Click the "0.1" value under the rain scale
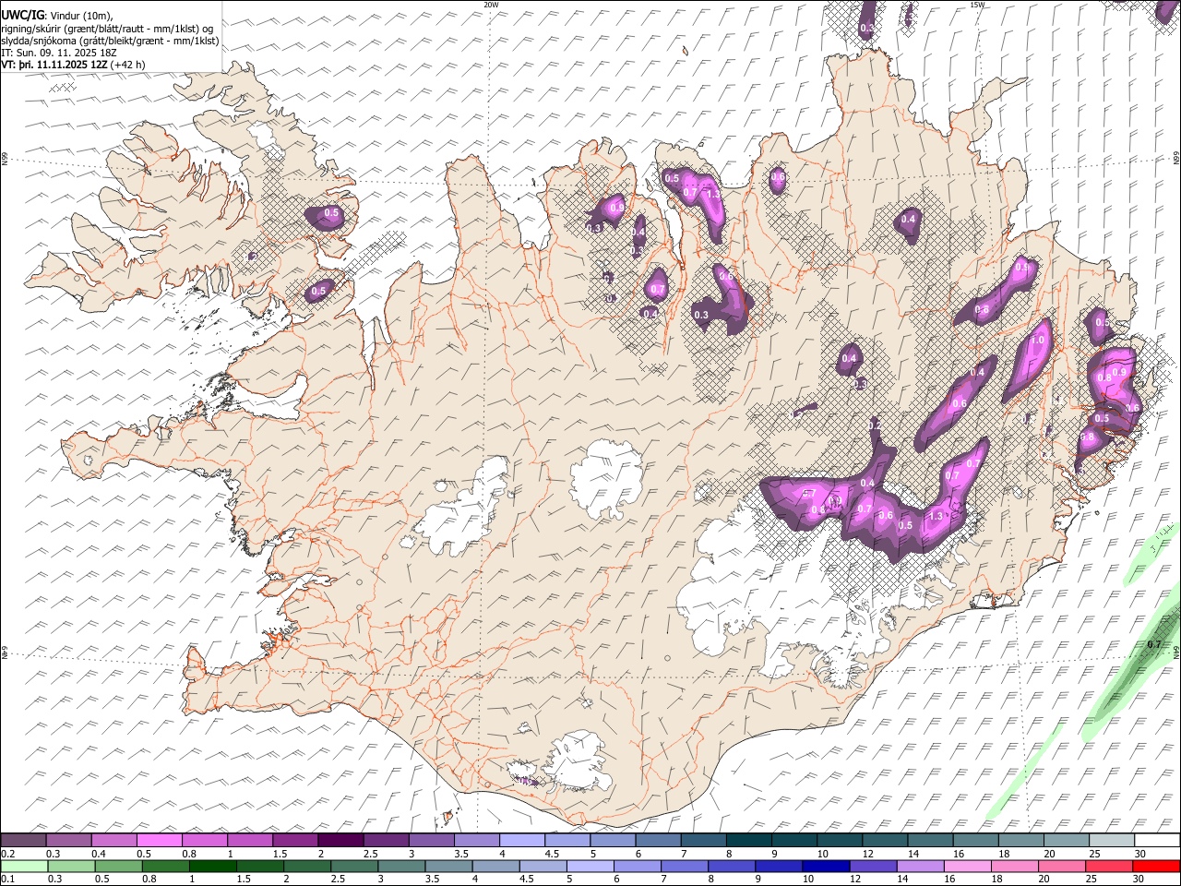Screen dimensions: 1181x886 pos(7,879)
